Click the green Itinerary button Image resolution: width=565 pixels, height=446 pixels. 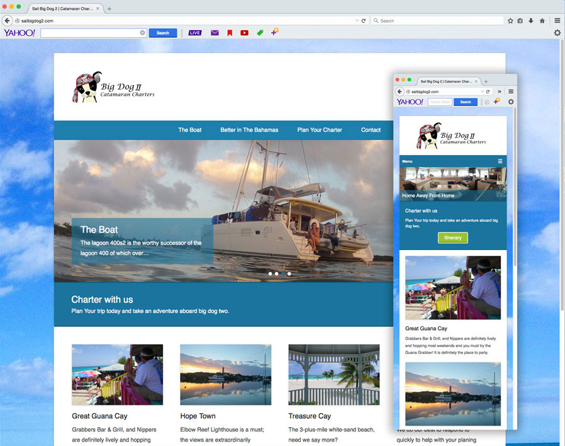point(453,237)
